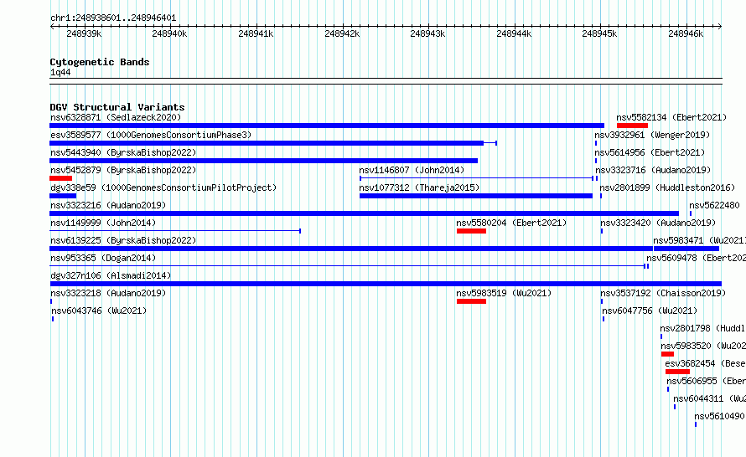Open esv3589577 (1000GenomesConsortiumPhase3) label
746x457 pixels.
[151, 135]
